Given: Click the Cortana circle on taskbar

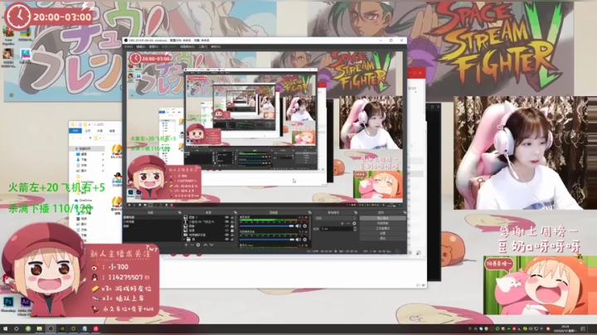Looking at the screenshot, I should tap(17, 328).
